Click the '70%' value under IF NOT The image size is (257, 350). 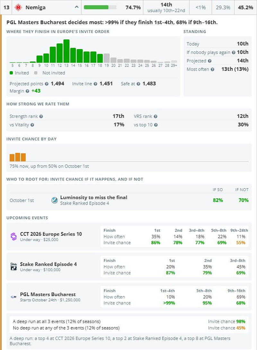[244, 200]
